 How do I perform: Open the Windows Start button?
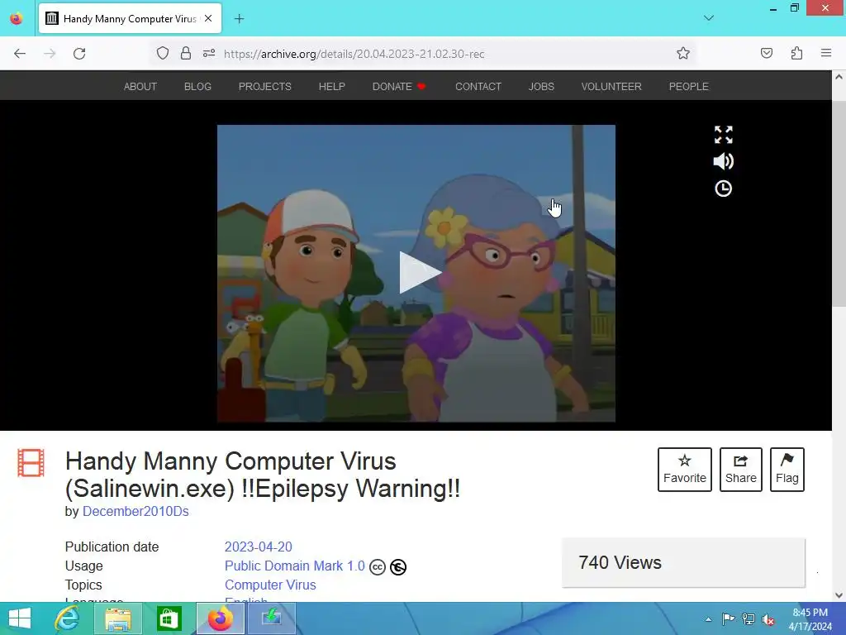(20, 618)
